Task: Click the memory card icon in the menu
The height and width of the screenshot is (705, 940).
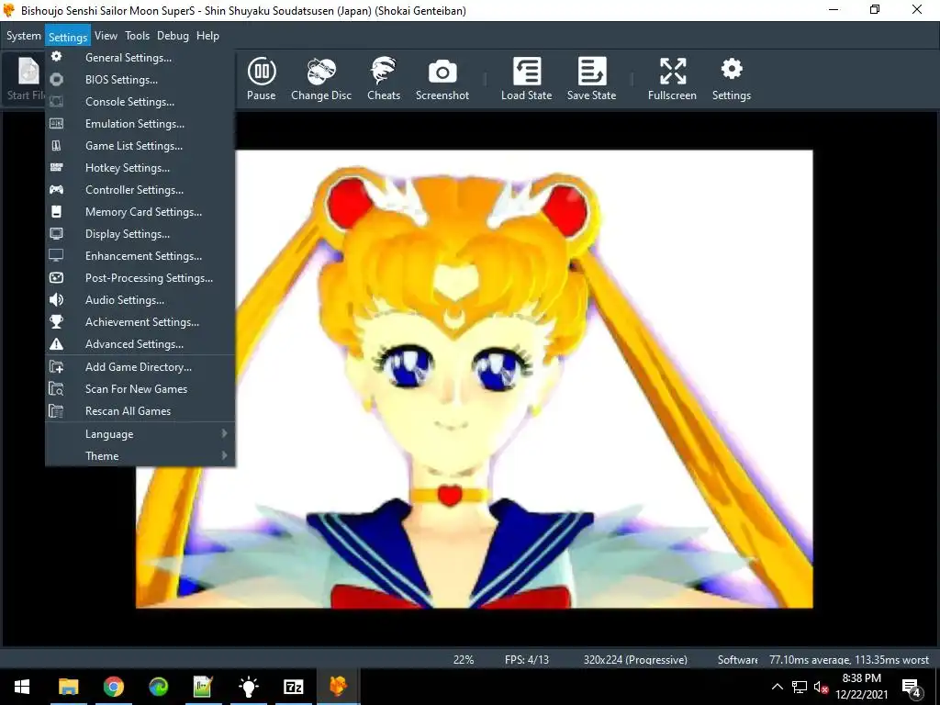Action: 56,212
